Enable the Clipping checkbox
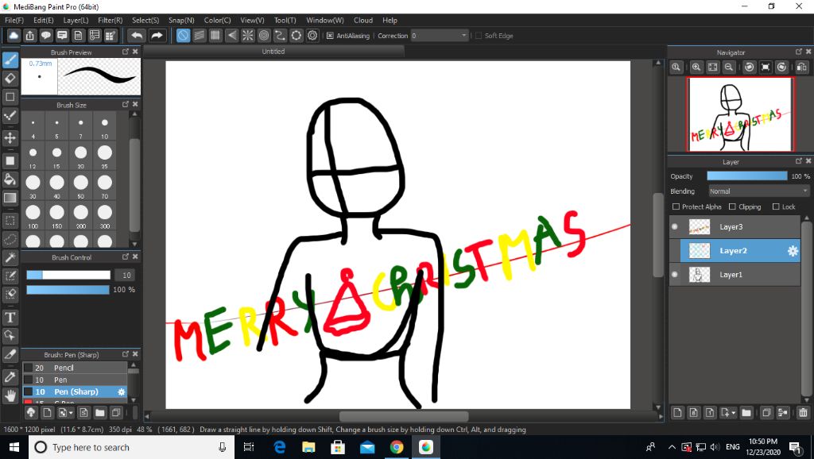The image size is (814, 459). pos(732,206)
